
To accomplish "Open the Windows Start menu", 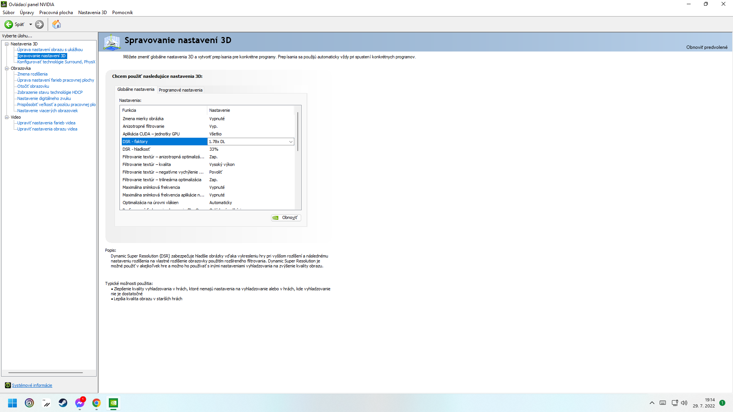I will pos(13,403).
